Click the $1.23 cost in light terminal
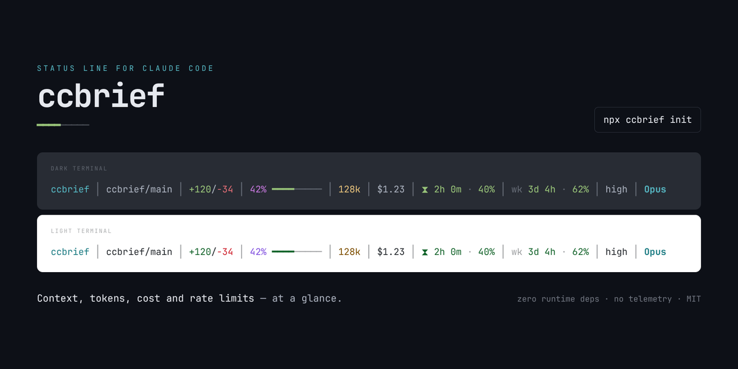 (x=391, y=252)
